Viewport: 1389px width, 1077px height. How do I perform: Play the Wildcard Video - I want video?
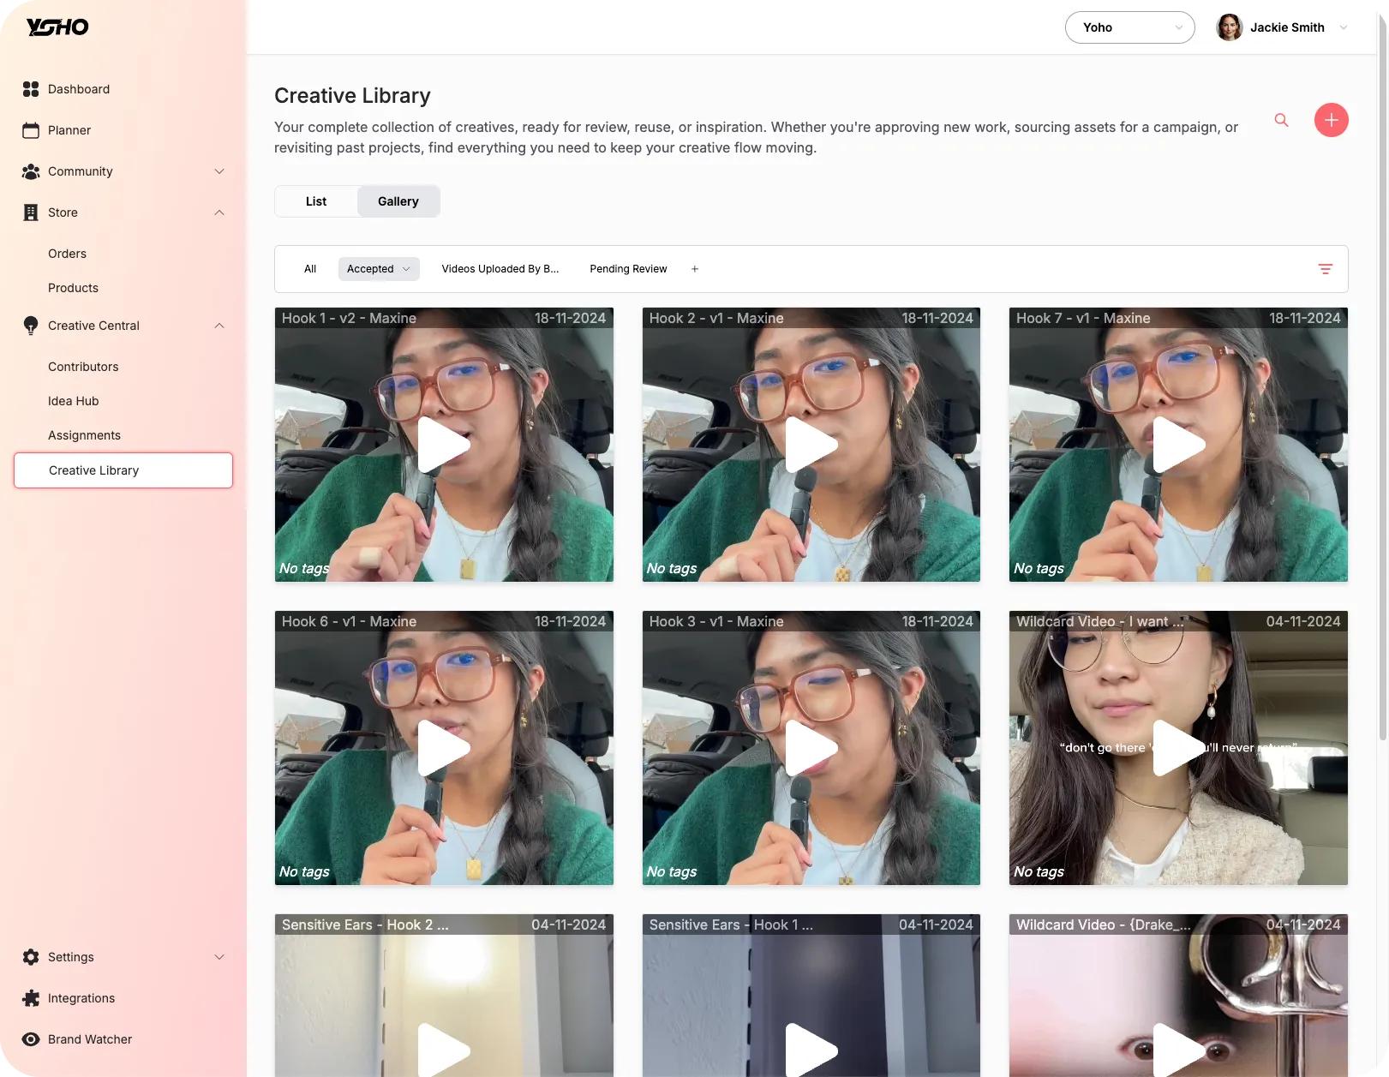1178,747
